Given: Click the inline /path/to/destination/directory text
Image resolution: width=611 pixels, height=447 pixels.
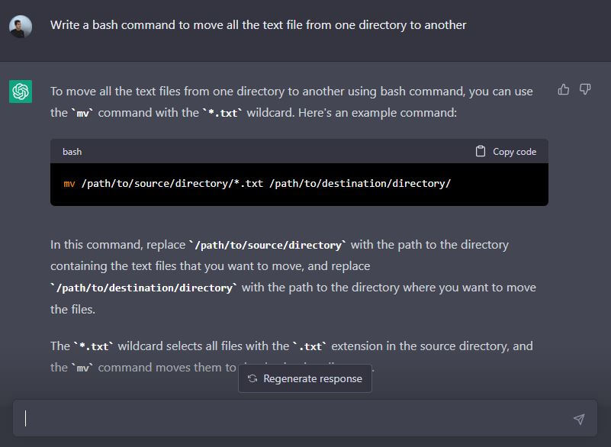Looking at the screenshot, I should pyautogui.click(x=143, y=288).
